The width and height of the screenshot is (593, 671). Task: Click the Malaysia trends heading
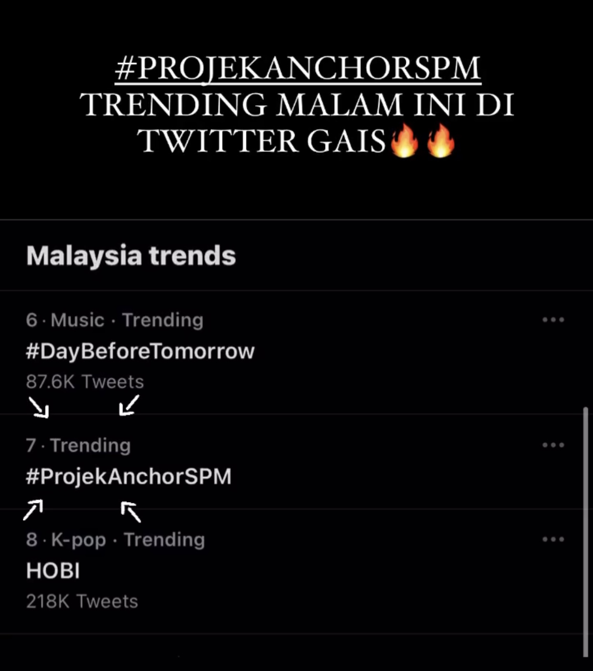click(131, 256)
